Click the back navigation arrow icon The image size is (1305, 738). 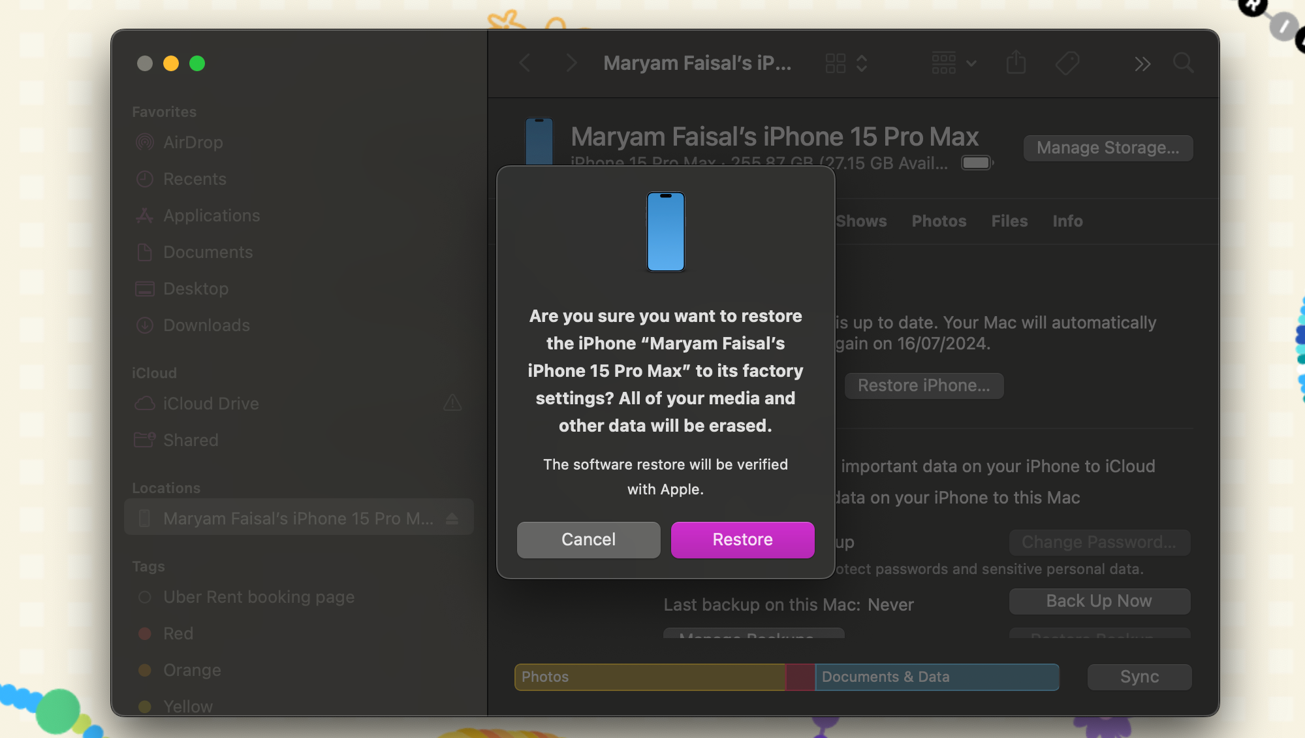coord(526,62)
